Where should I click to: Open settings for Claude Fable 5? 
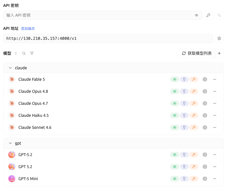(205, 79)
